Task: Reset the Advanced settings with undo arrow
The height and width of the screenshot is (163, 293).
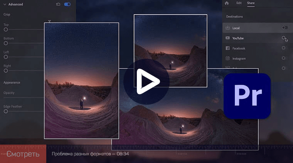Action: click(58, 4)
